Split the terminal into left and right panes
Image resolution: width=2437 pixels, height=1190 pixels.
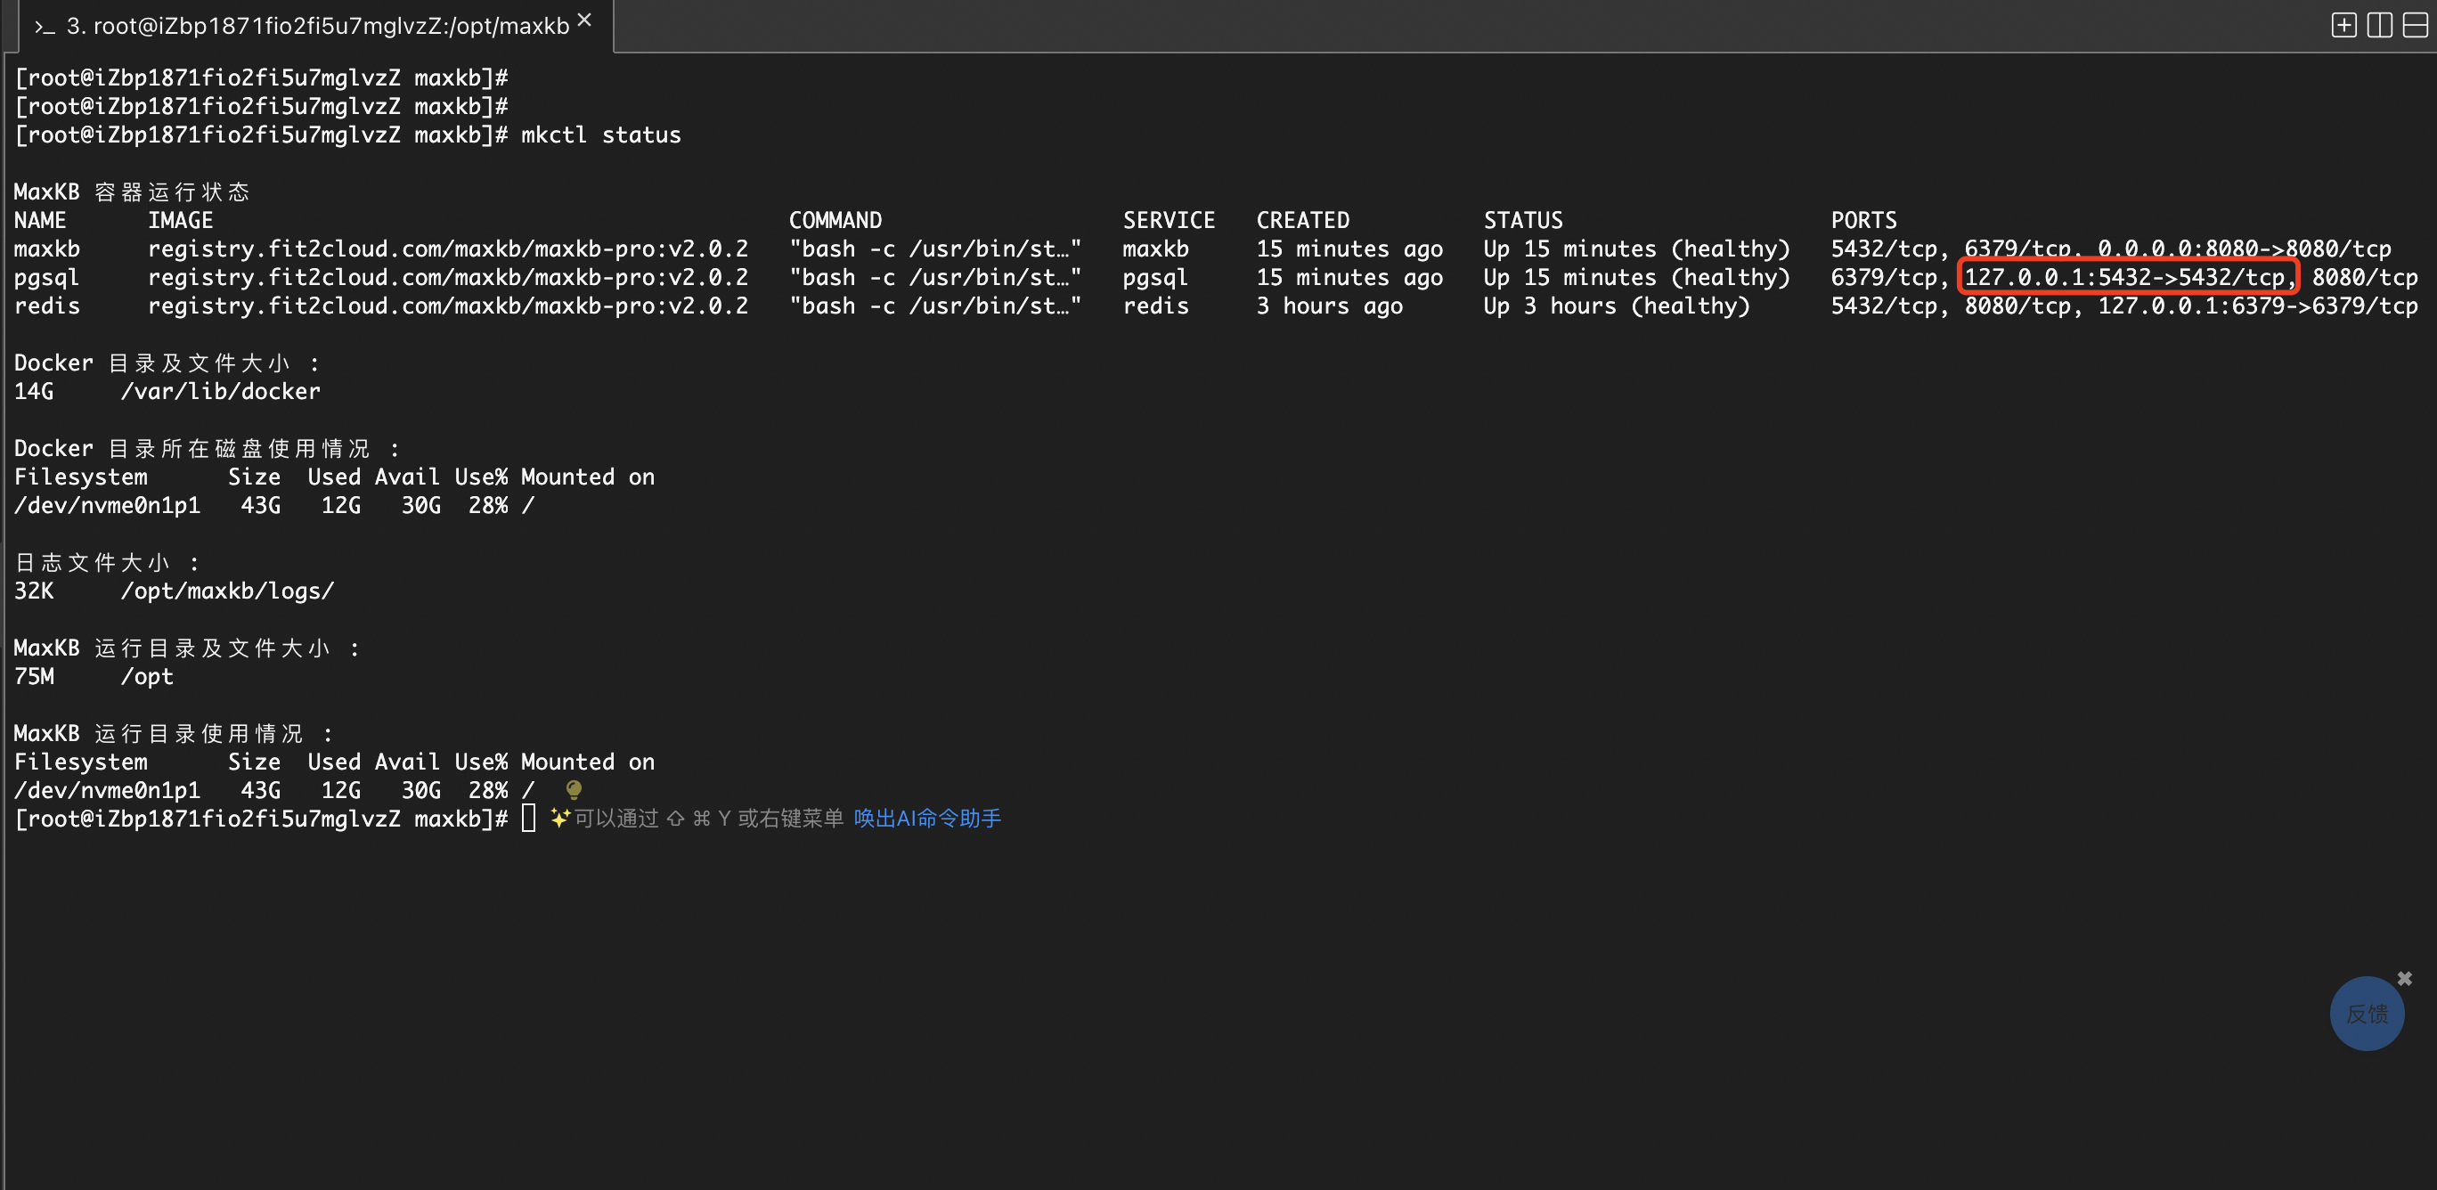click(x=2379, y=26)
